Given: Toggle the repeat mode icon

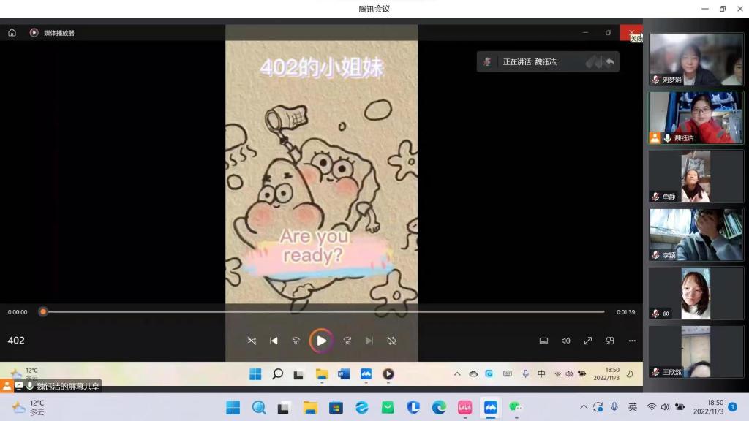Looking at the screenshot, I should click(x=391, y=341).
